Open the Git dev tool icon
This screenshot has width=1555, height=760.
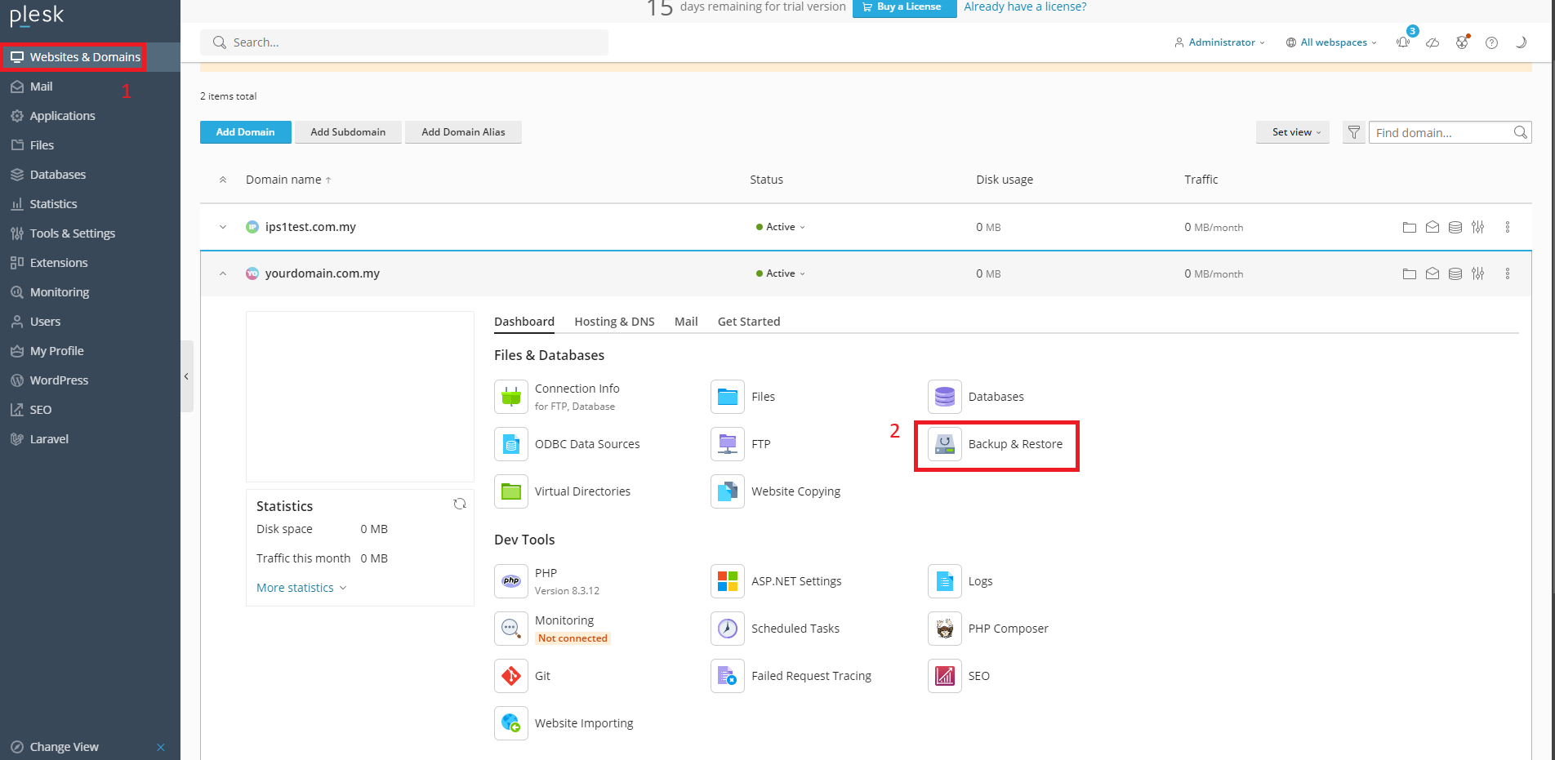tap(511, 676)
